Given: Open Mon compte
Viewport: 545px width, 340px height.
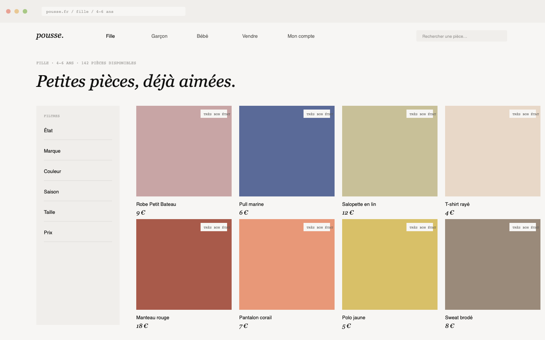Looking at the screenshot, I should click(301, 36).
